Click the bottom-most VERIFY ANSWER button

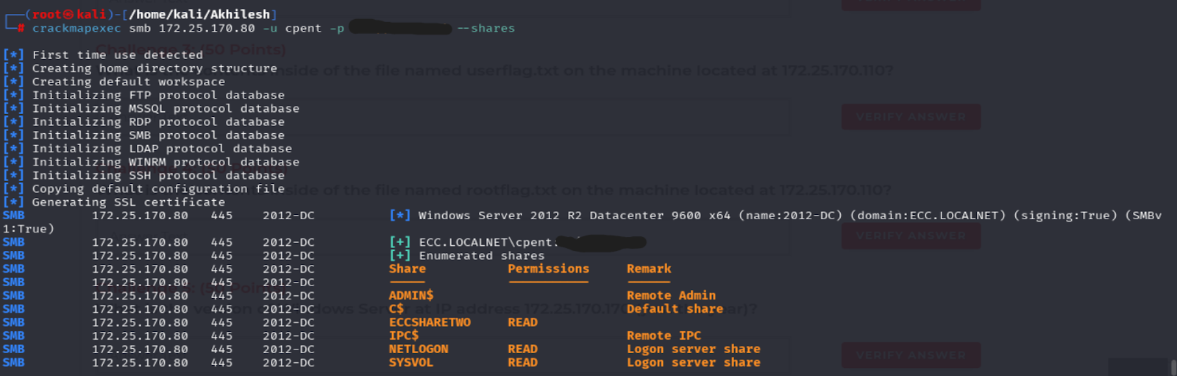[910, 355]
